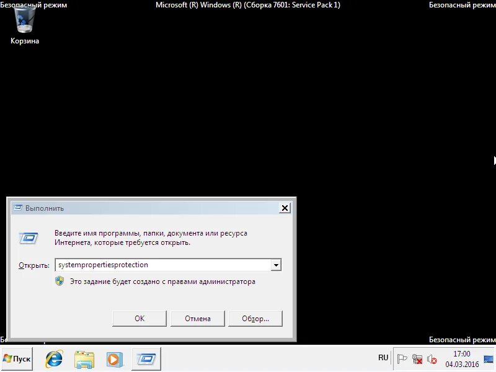Open Action Center flag tray icon
Viewport: 496px width, 372px height.
(x=402, y=359)
